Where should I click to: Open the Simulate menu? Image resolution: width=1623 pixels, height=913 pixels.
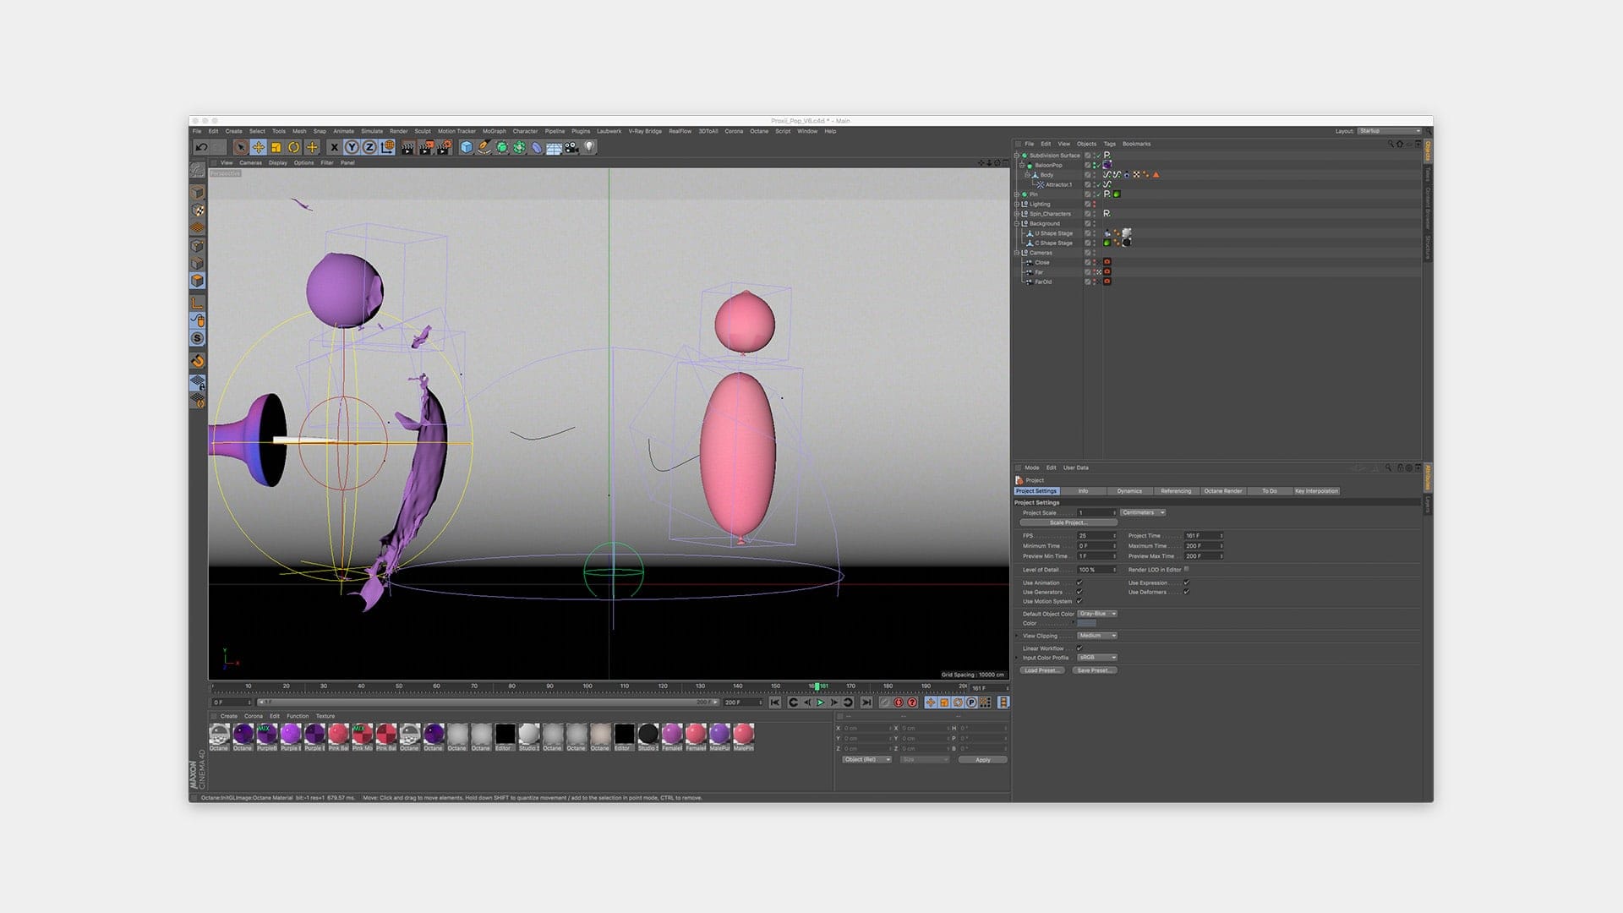tap(372, 131)
